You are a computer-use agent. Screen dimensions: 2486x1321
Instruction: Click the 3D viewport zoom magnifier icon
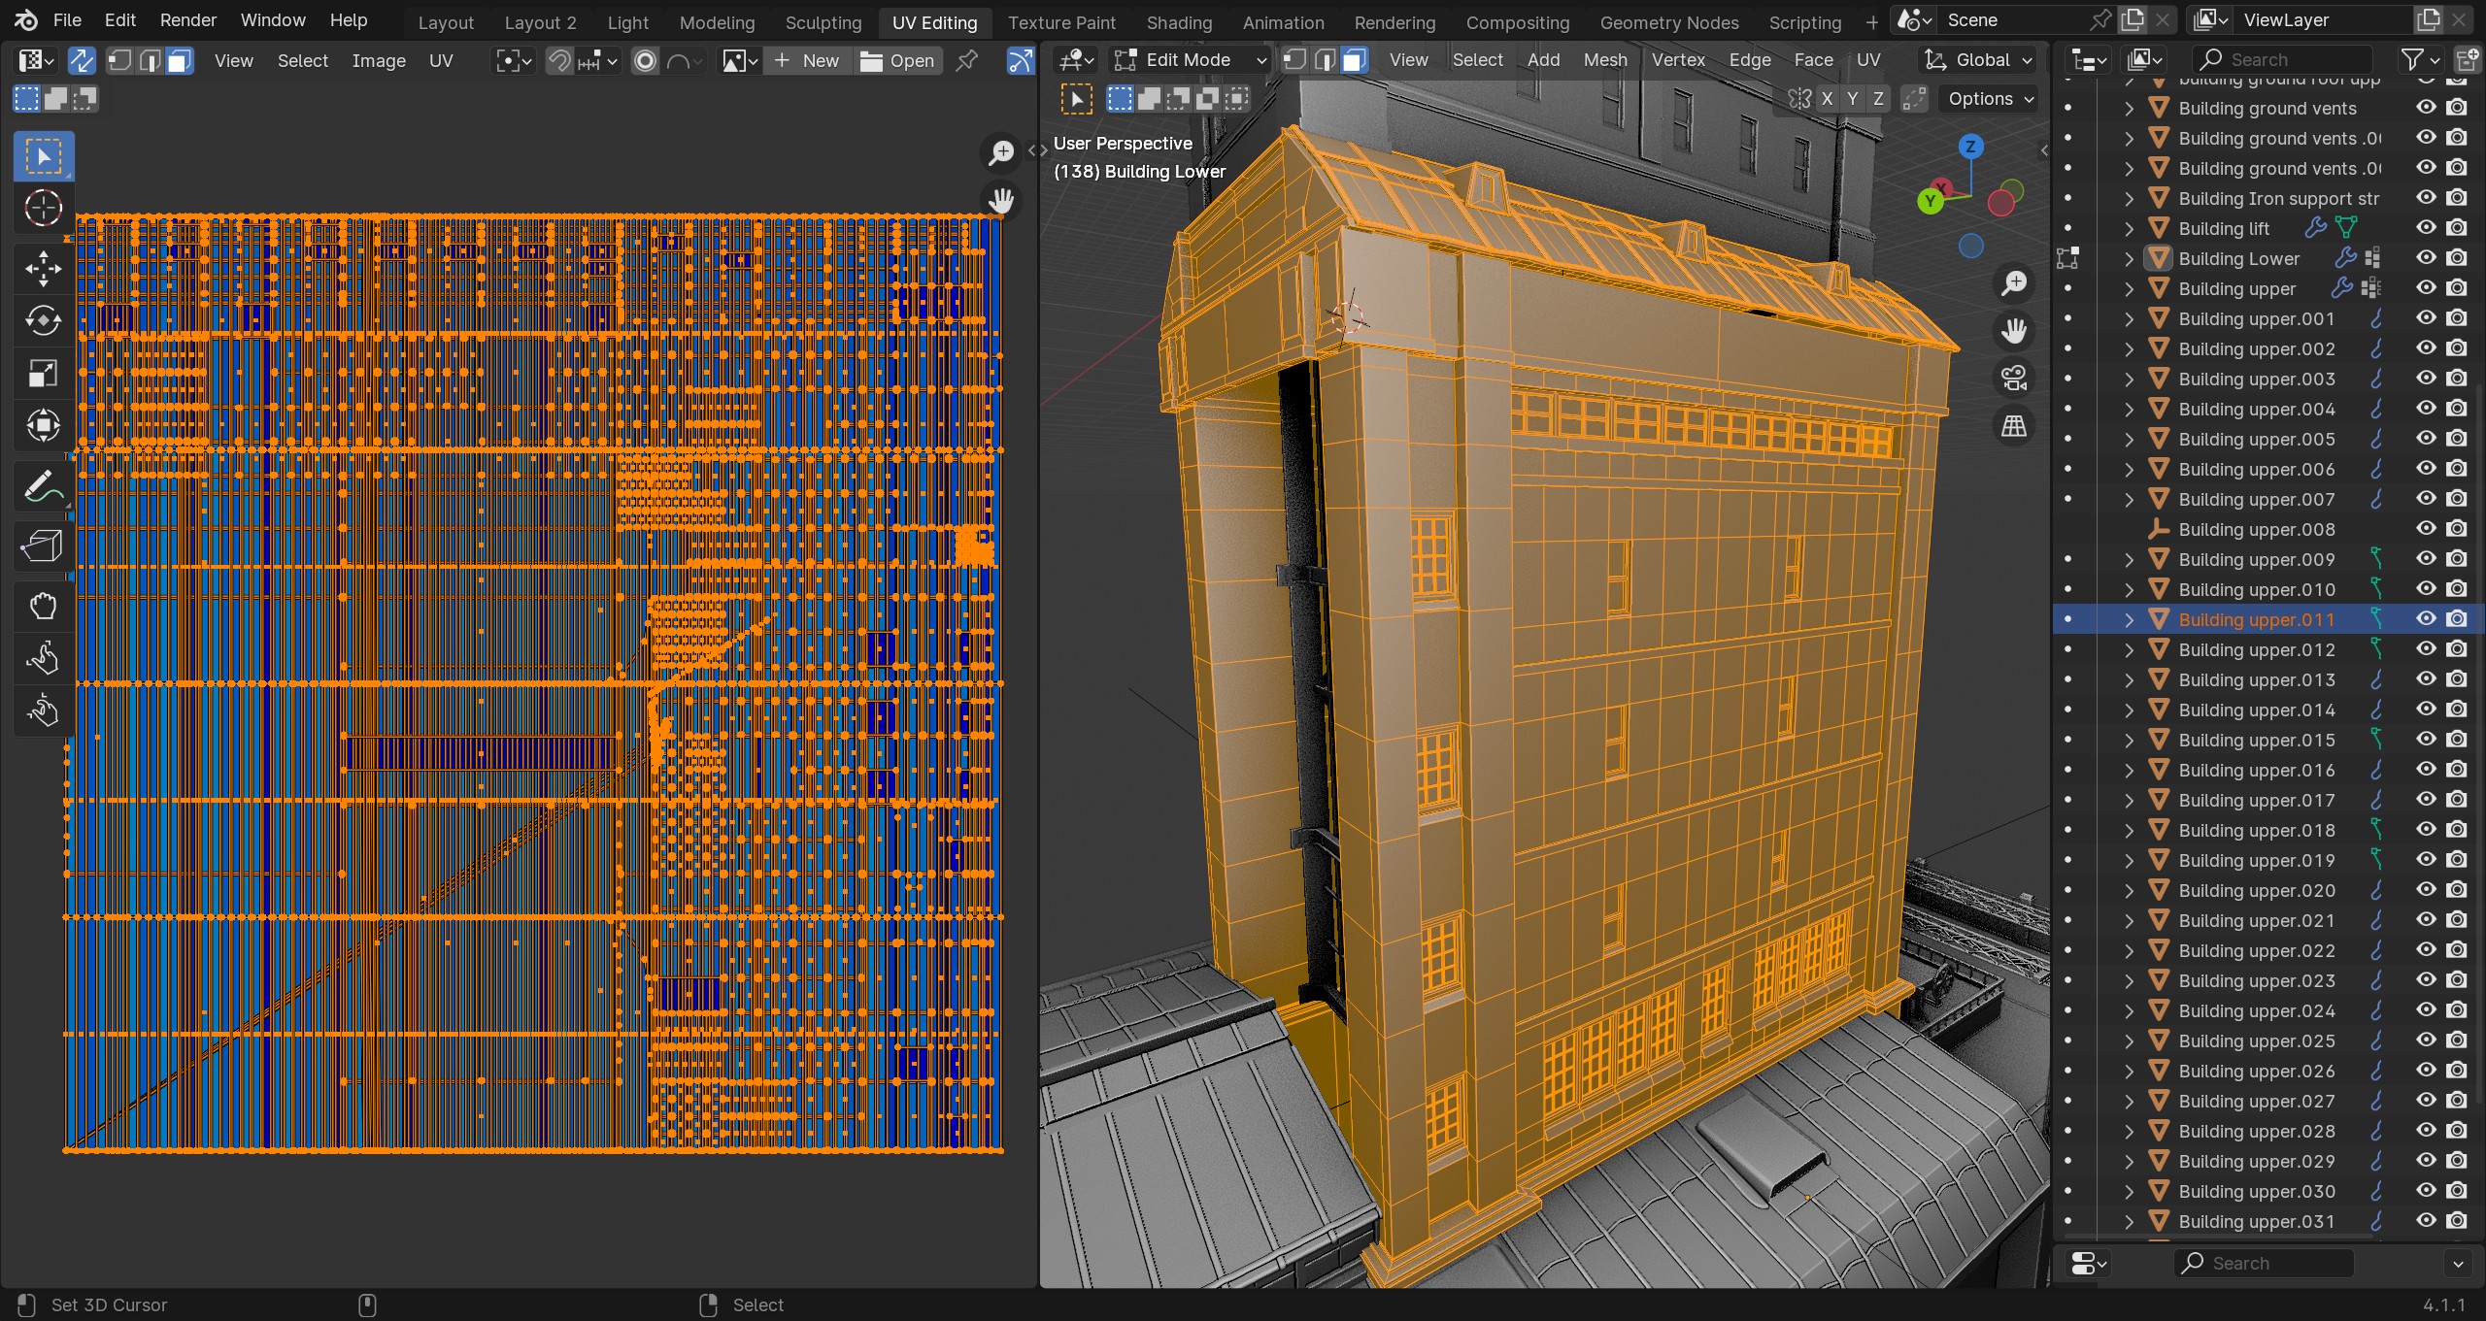coord(2014,283)
